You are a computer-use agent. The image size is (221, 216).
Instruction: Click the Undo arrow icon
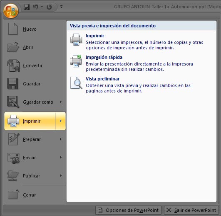[35, 7]
